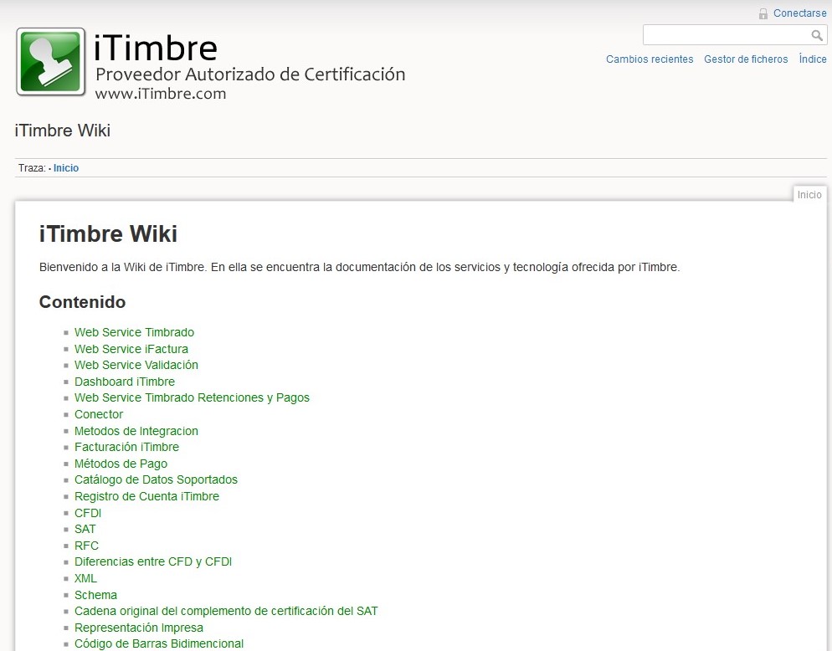Open Web Service iFactura link

pos(131,349)
